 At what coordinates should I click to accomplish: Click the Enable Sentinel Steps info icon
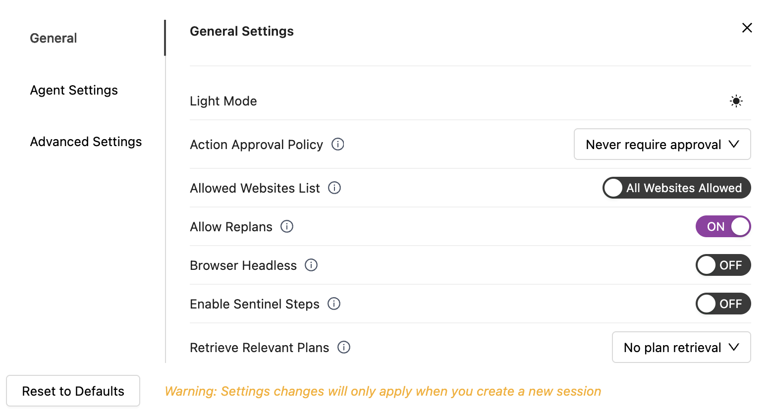point(334,304)
